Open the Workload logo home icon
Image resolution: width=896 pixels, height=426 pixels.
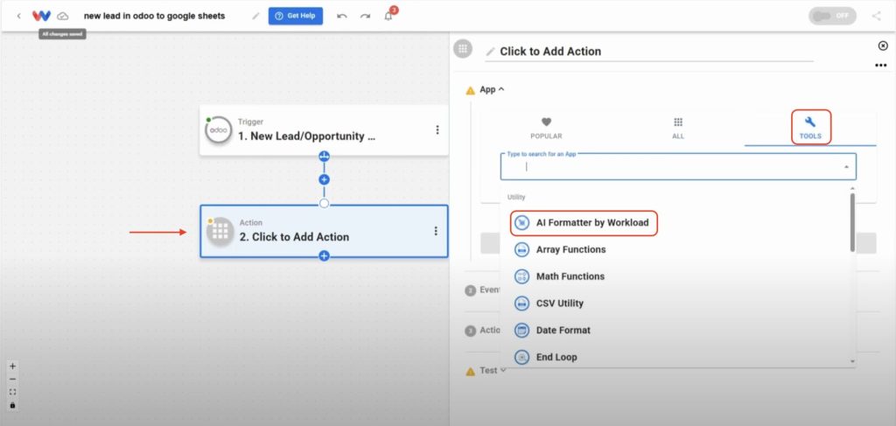[41, 16]
